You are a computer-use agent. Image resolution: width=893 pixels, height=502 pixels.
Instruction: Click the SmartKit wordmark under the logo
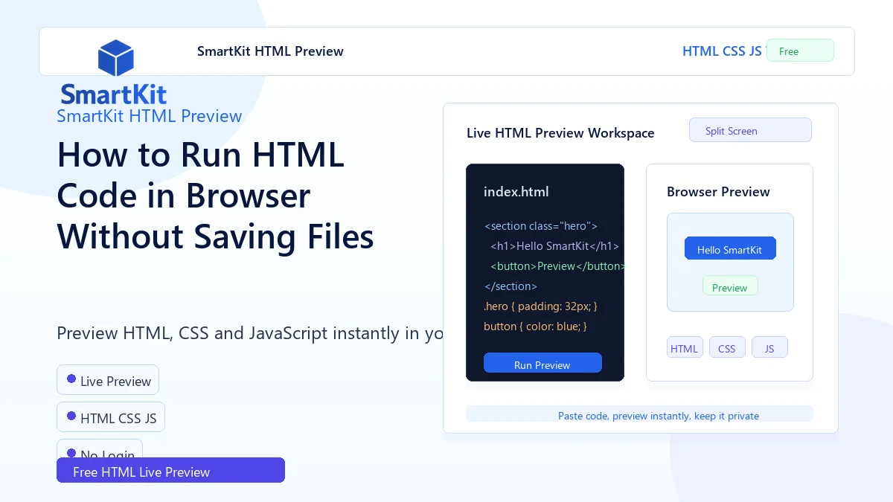(x=114, y=94)
